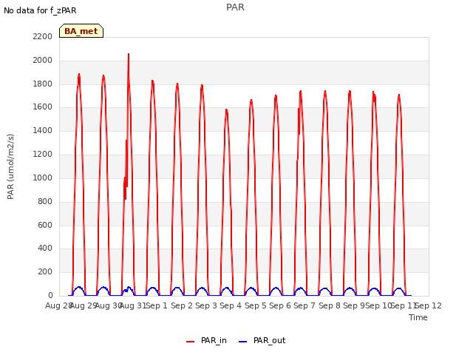Click the BA_met annotation label
473x355 pixels.
(81, 31)
